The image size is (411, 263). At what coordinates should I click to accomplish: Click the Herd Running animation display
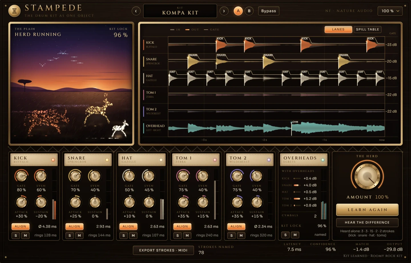tap(71, 83)
